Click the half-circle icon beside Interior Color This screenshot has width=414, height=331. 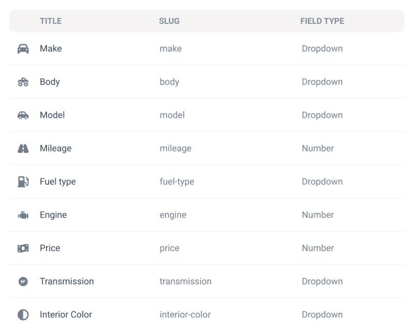coord(23,314)
